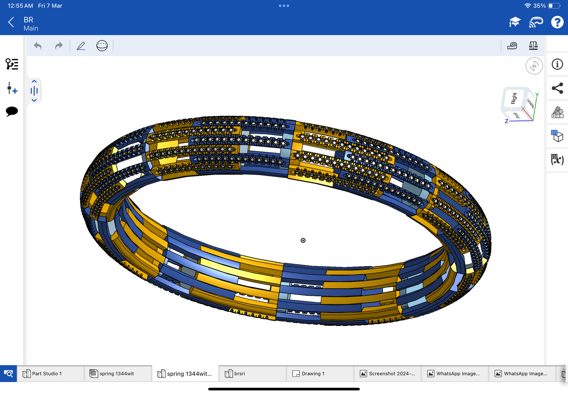The height and width of the screenshot is (394, 568).
Task: Open the feature list panel
Action: [12, 64]
